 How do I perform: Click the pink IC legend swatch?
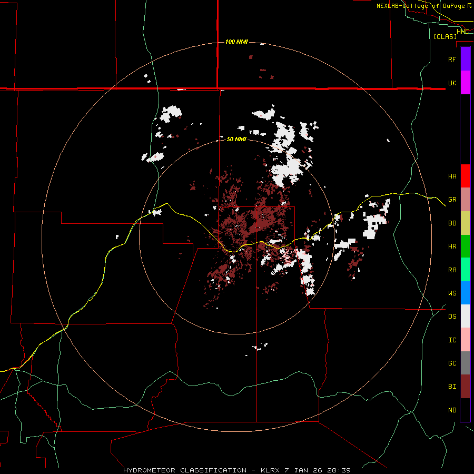(465, 340)
